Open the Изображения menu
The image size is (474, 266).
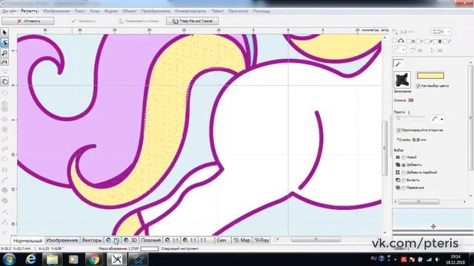coord(56,11)
